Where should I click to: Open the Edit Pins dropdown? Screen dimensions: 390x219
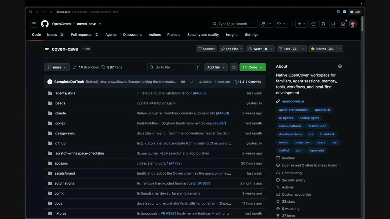(232, 49)
